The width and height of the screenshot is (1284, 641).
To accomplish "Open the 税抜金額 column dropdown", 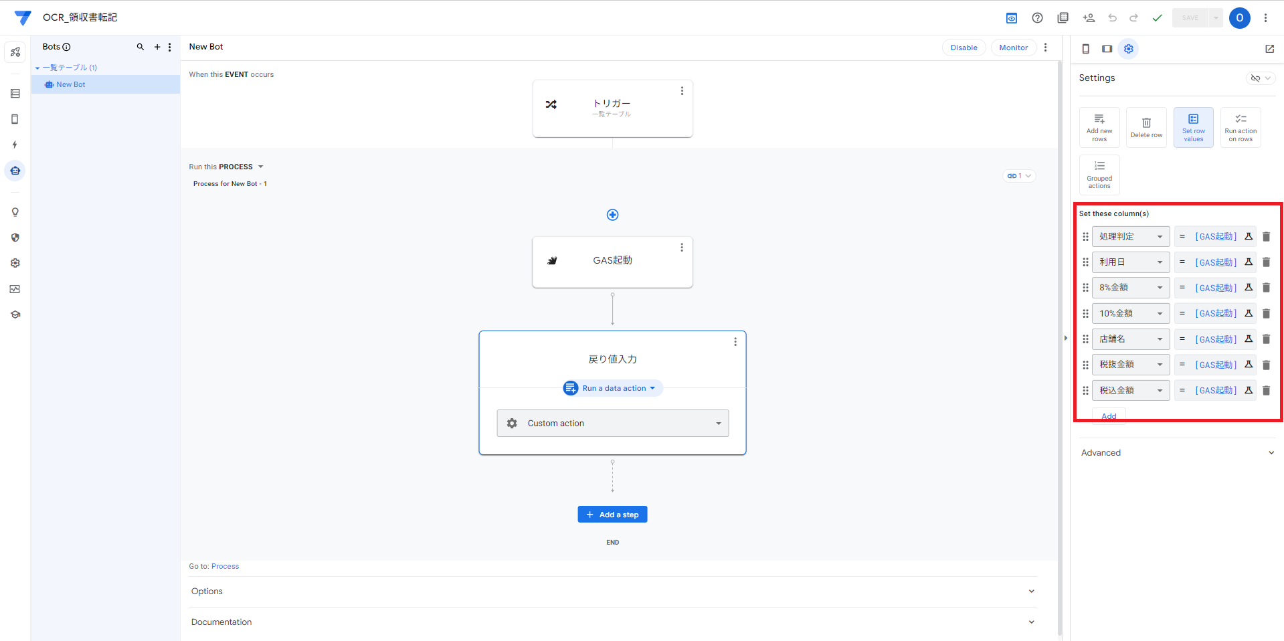I will pyautogui.click(x=1131, y=365).
